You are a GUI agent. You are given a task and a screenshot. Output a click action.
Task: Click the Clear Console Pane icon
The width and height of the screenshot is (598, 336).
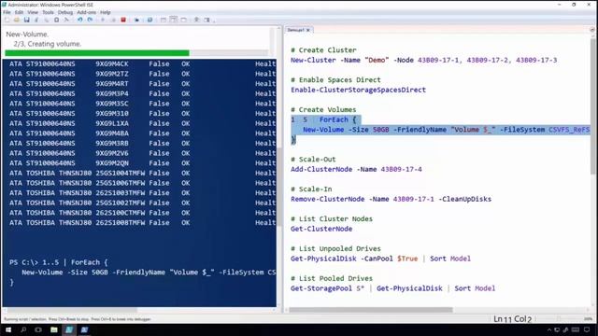click(x=66, y=20)
